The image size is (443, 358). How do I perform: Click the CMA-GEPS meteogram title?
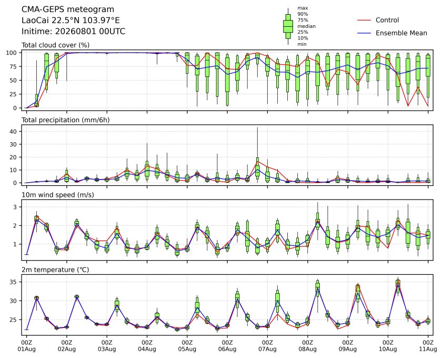tap(68, 9)
